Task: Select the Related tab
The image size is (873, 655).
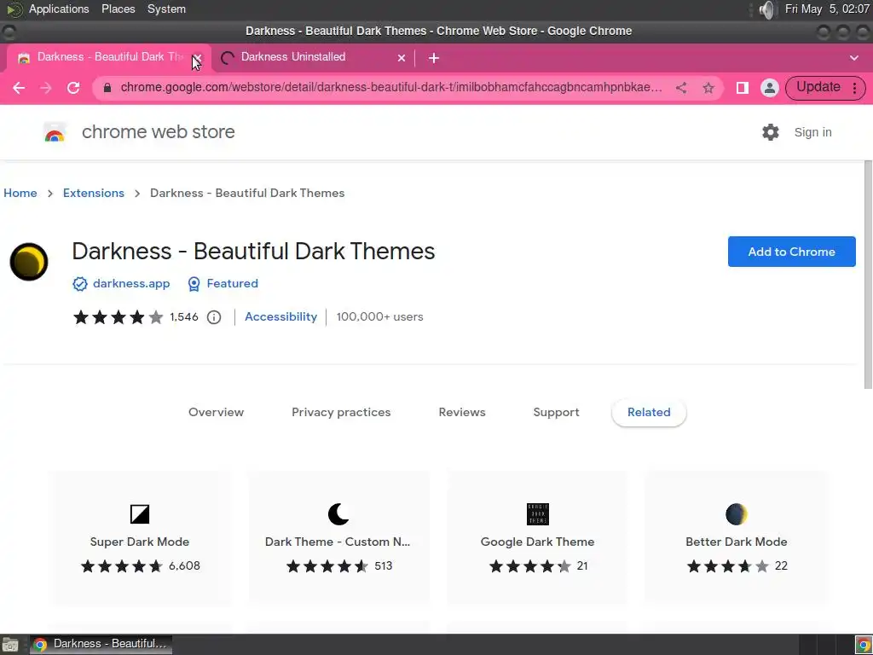Action: point(649,412)
